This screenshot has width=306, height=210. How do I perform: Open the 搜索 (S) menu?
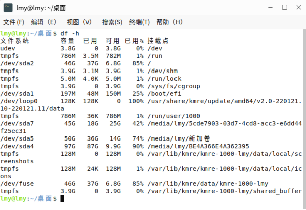(112, 22)
